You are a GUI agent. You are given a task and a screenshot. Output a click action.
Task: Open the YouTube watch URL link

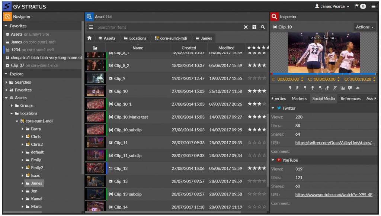point(335,195)
